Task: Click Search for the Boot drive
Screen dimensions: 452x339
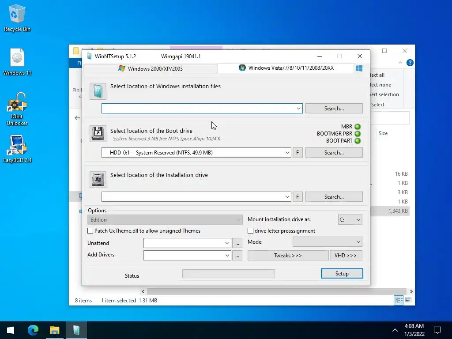Action: (x=334, y=152)
